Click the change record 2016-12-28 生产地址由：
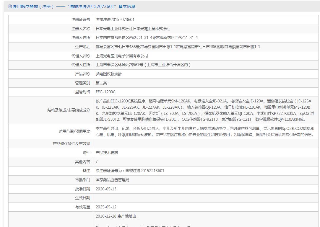The height and width of the screenshot is (227, 320). 117,216
